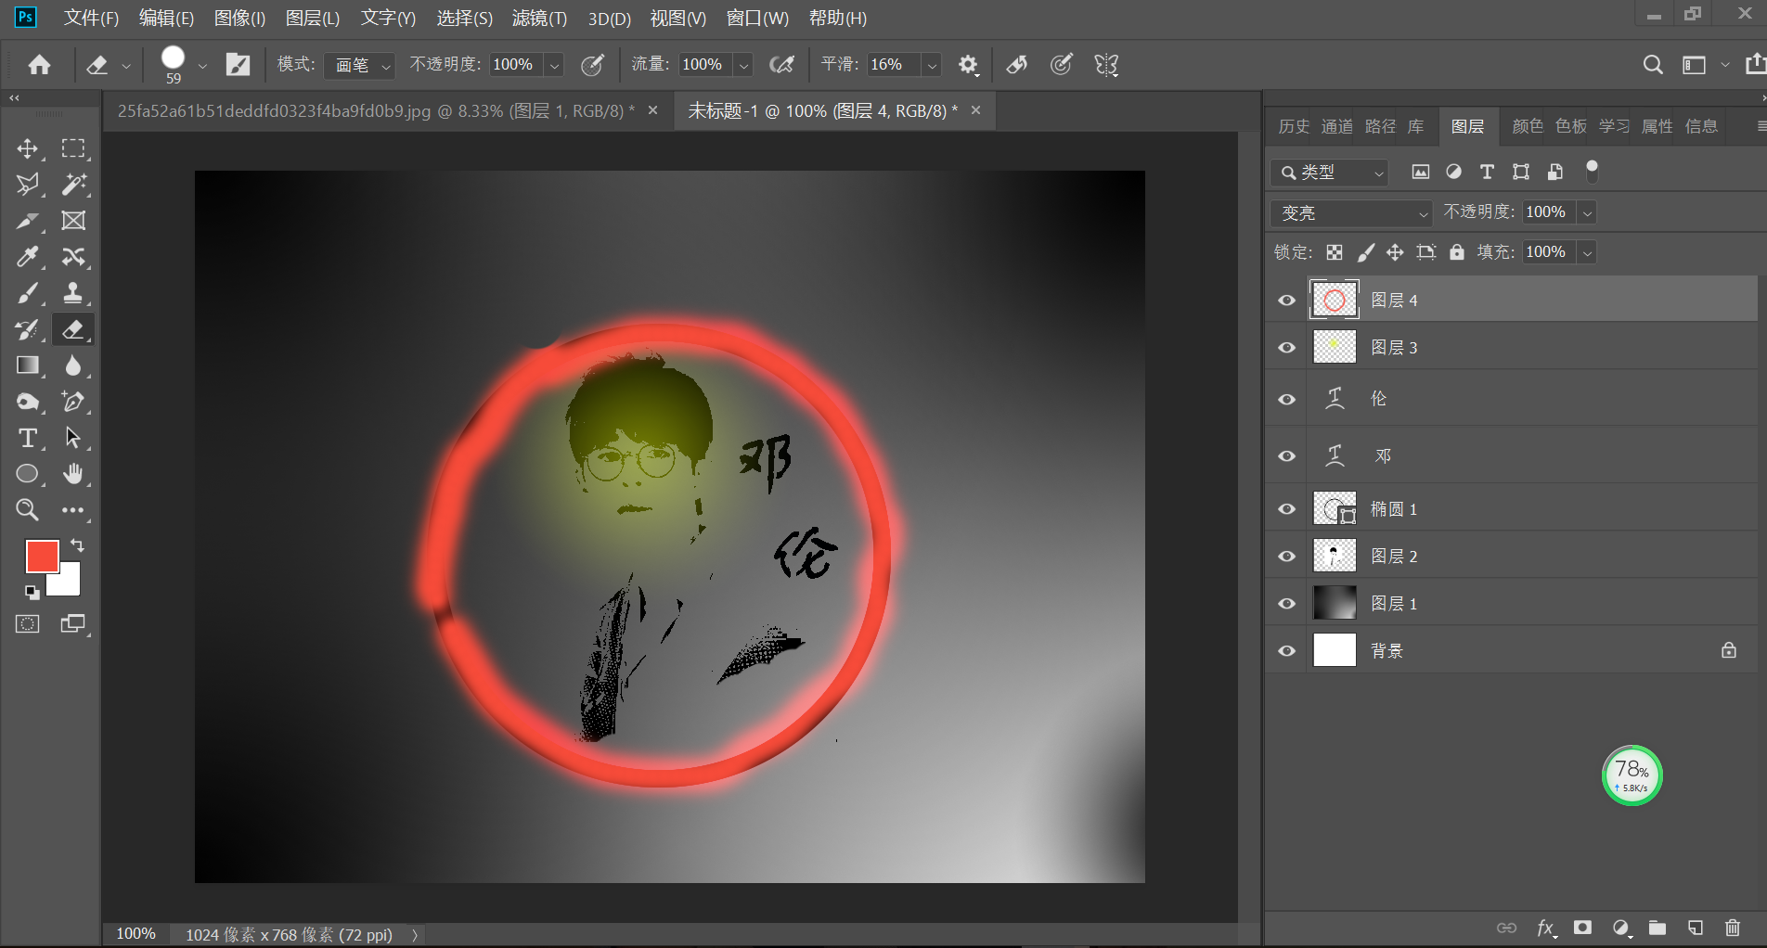Click the Add Layer Mask icon
This screenshot has width=1767, height=948.
1583,928
